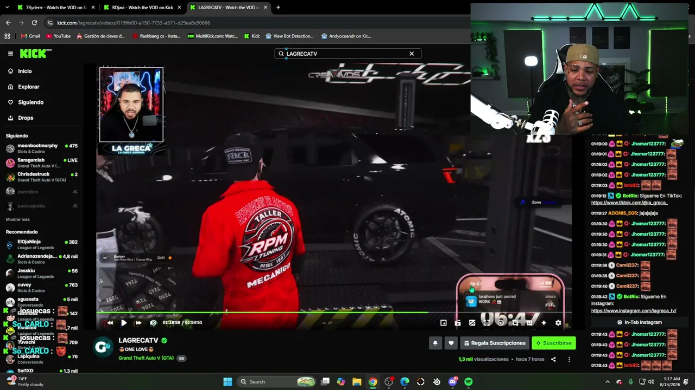The image size is (695, 390).
Task: Open lagreca_tv Instagram link in chat
Action: (634, 311)
